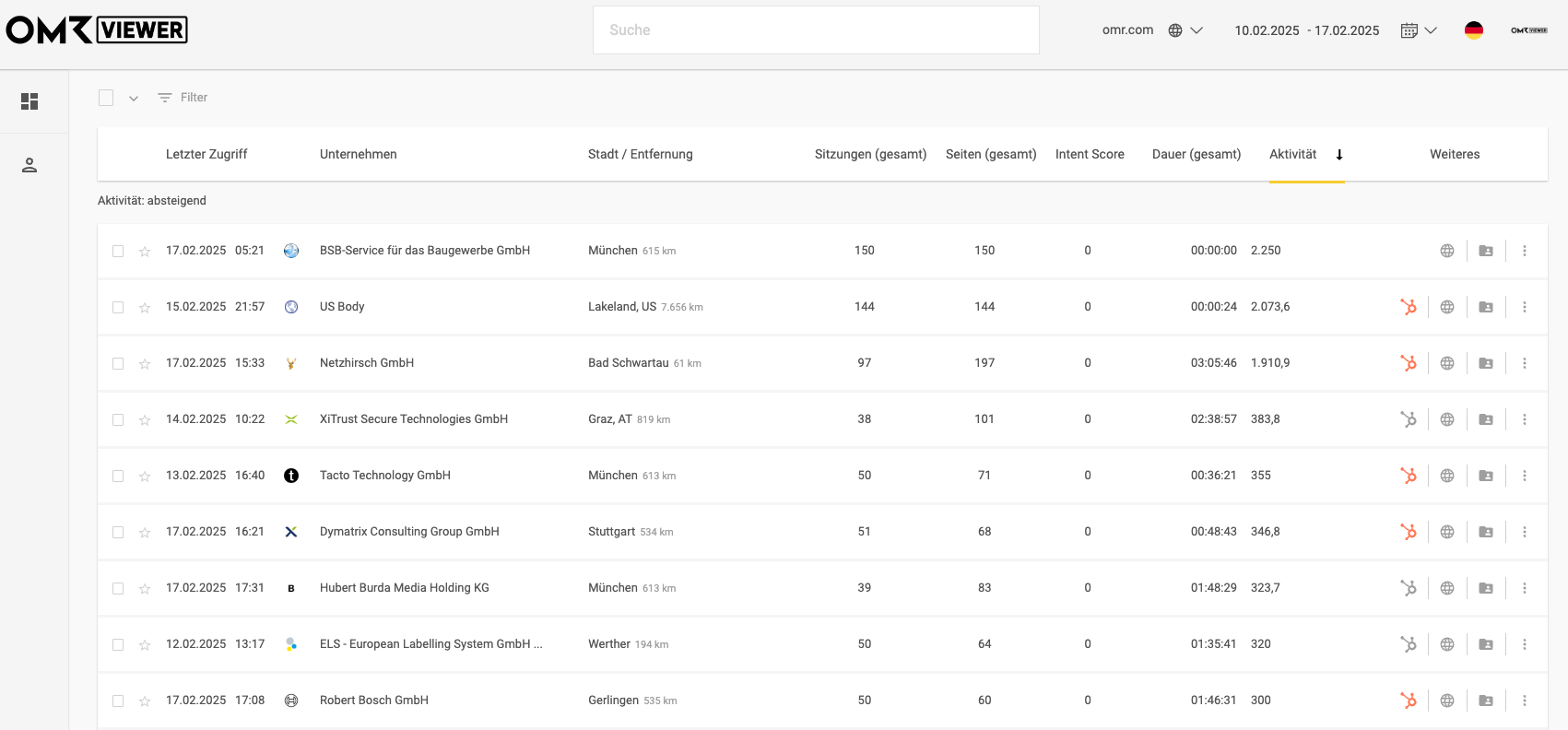Open Netzhirsch GmbH company entry
1568x730 pixels.
[x=367, y=363]
